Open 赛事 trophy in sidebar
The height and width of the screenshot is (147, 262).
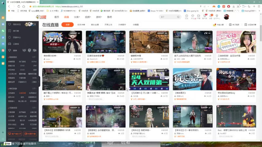tap(10, 50)
